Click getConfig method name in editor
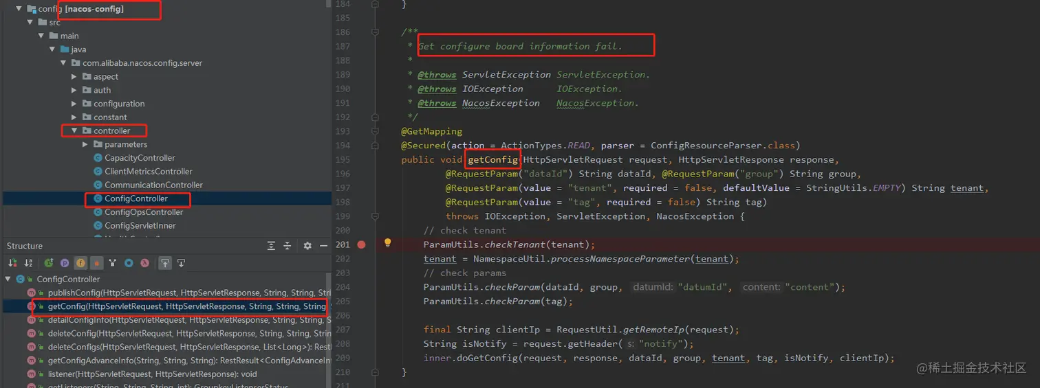1040x388 pixels. (x=492, y=160)
